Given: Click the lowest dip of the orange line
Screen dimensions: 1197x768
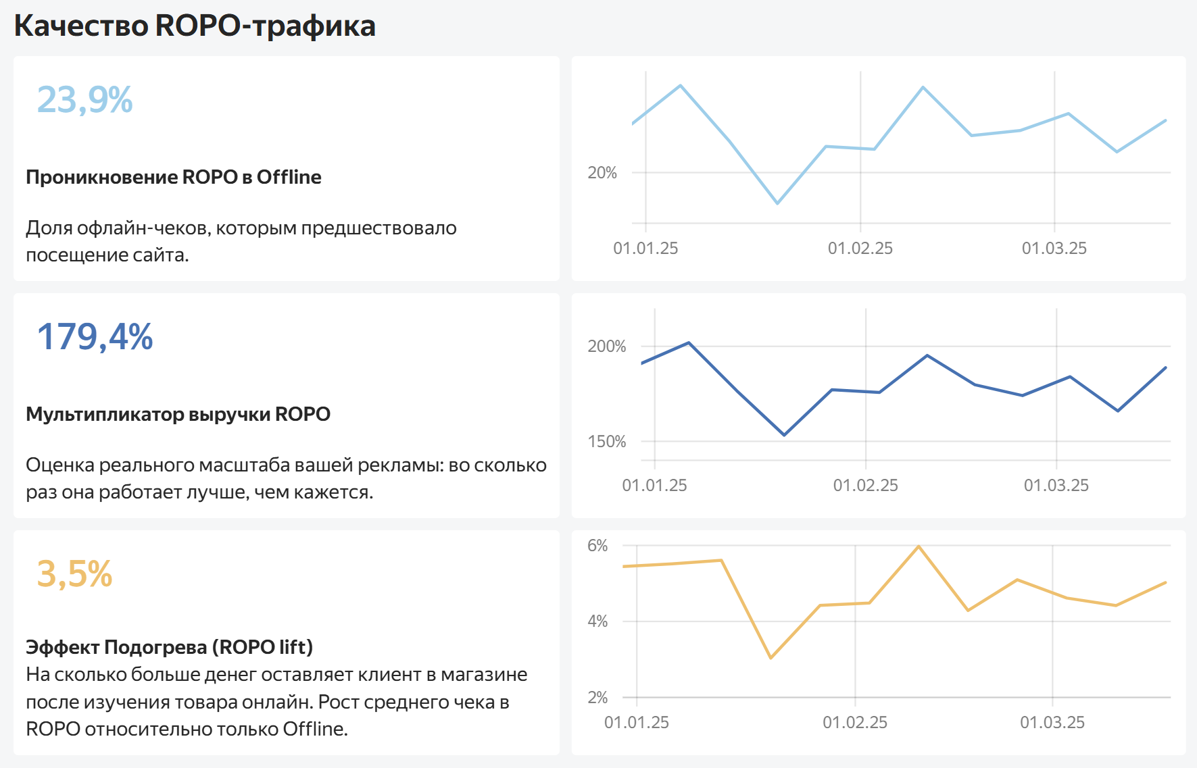Looking at the screenshot, I should pyautogui.click(x=771, y=658).
